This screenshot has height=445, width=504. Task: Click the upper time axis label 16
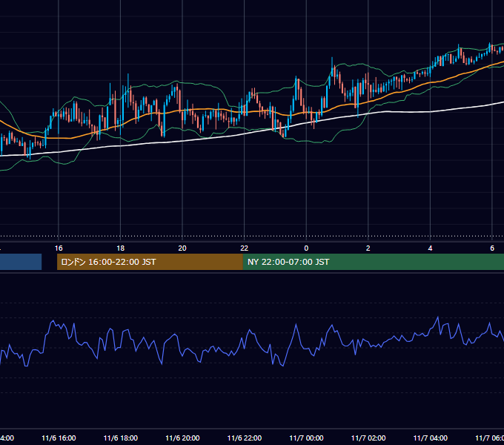59,248
